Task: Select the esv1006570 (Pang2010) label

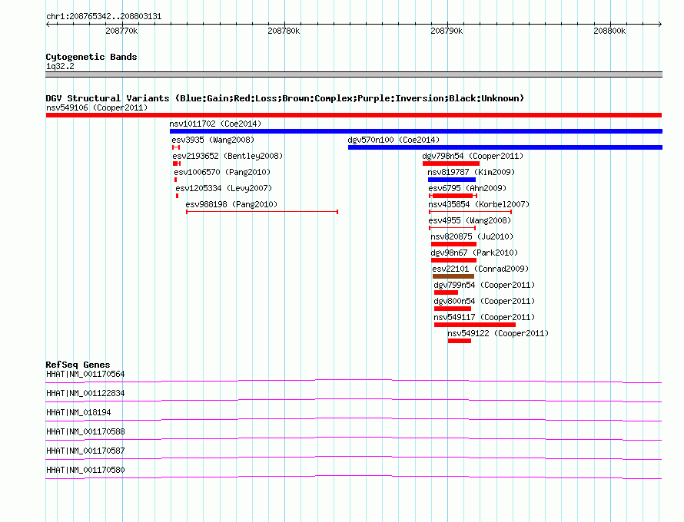Action: [x=222, y=172]
